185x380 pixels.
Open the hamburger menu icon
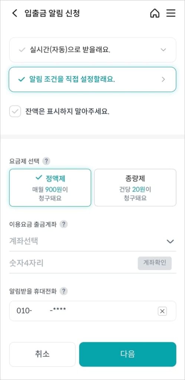pyautogui.click(x=171, y=13)
